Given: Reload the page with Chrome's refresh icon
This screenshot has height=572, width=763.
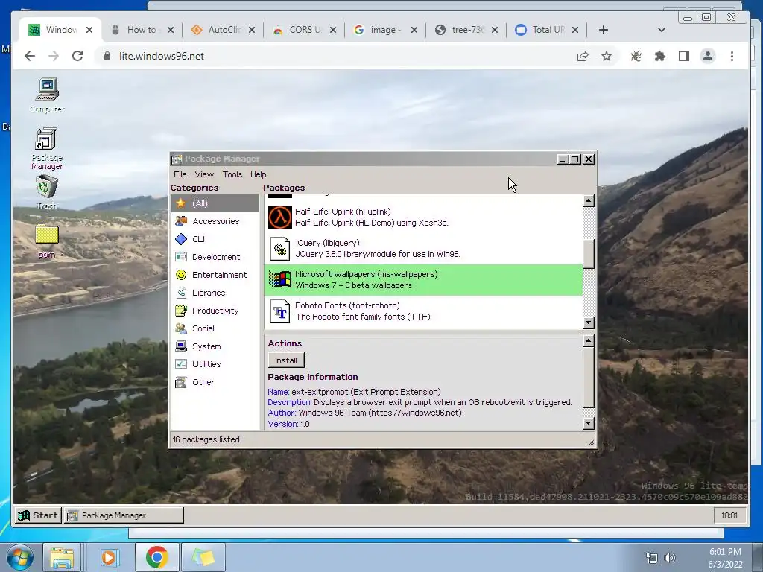Looking at the screenshot, I should pyautogui.click(x=77, y=56).
